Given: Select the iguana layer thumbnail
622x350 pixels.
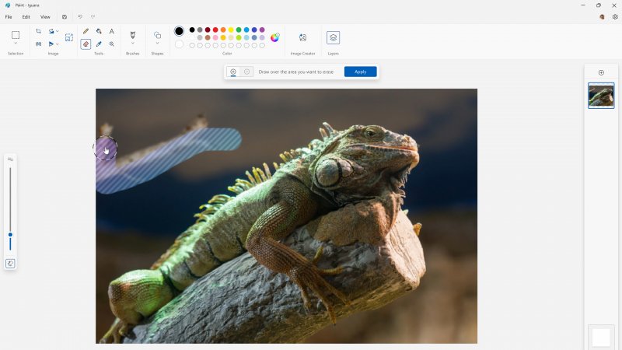Looking at the screenshot, I should pyautogui.click(x=601, y=96).
